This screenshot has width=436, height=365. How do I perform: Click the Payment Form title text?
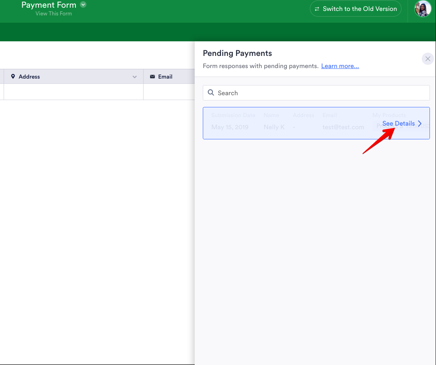49,5
